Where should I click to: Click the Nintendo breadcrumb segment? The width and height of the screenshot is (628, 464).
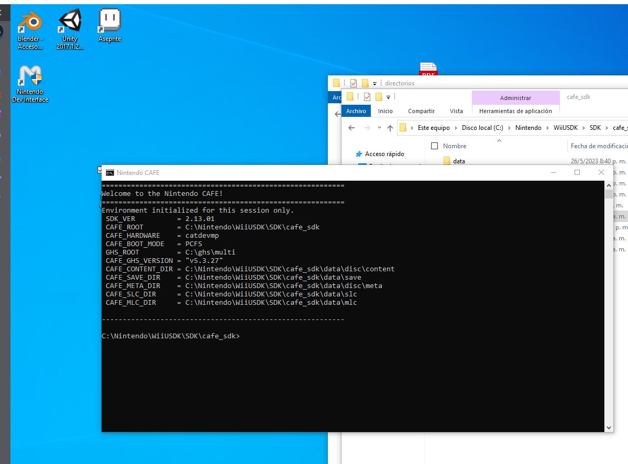528,128
